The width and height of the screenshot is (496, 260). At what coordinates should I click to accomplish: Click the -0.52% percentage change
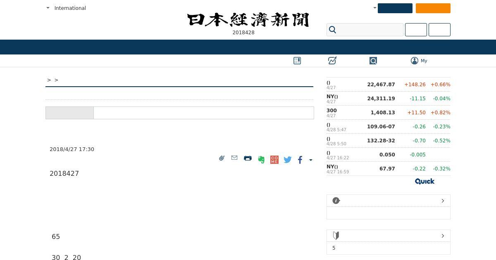(x=441, y=140)
